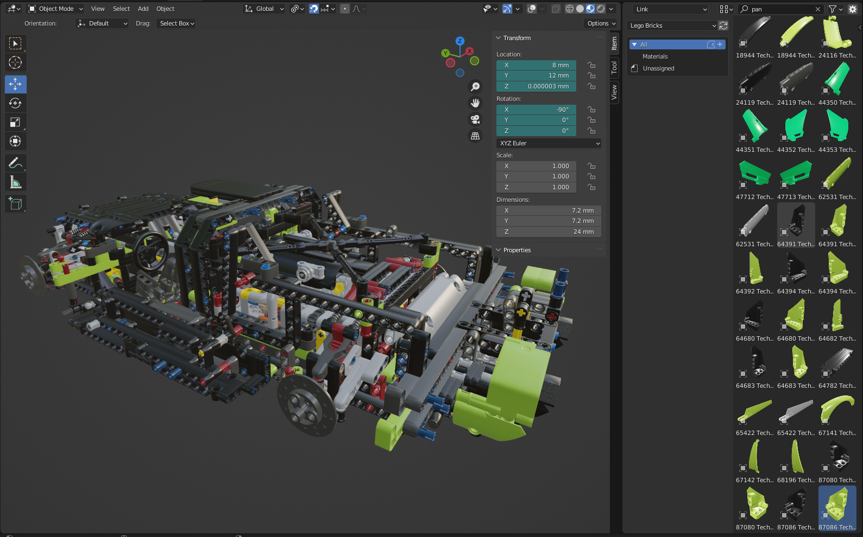Select the 47712 Tech asset thumbnail
The width and height of the screenshot is (863, 537).
click(x=754, y=178)
